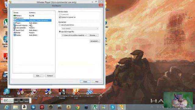195x110 pixels.
Task: Switch to the VMware Player taskbar icon
Action: (x=122, y=107)
